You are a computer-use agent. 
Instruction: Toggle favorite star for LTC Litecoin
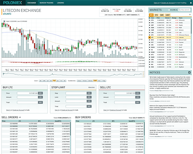(x=149, y=37)
